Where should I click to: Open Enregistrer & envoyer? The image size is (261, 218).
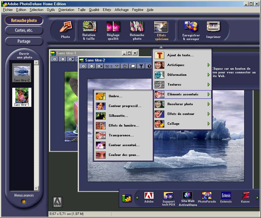(191, 27)
